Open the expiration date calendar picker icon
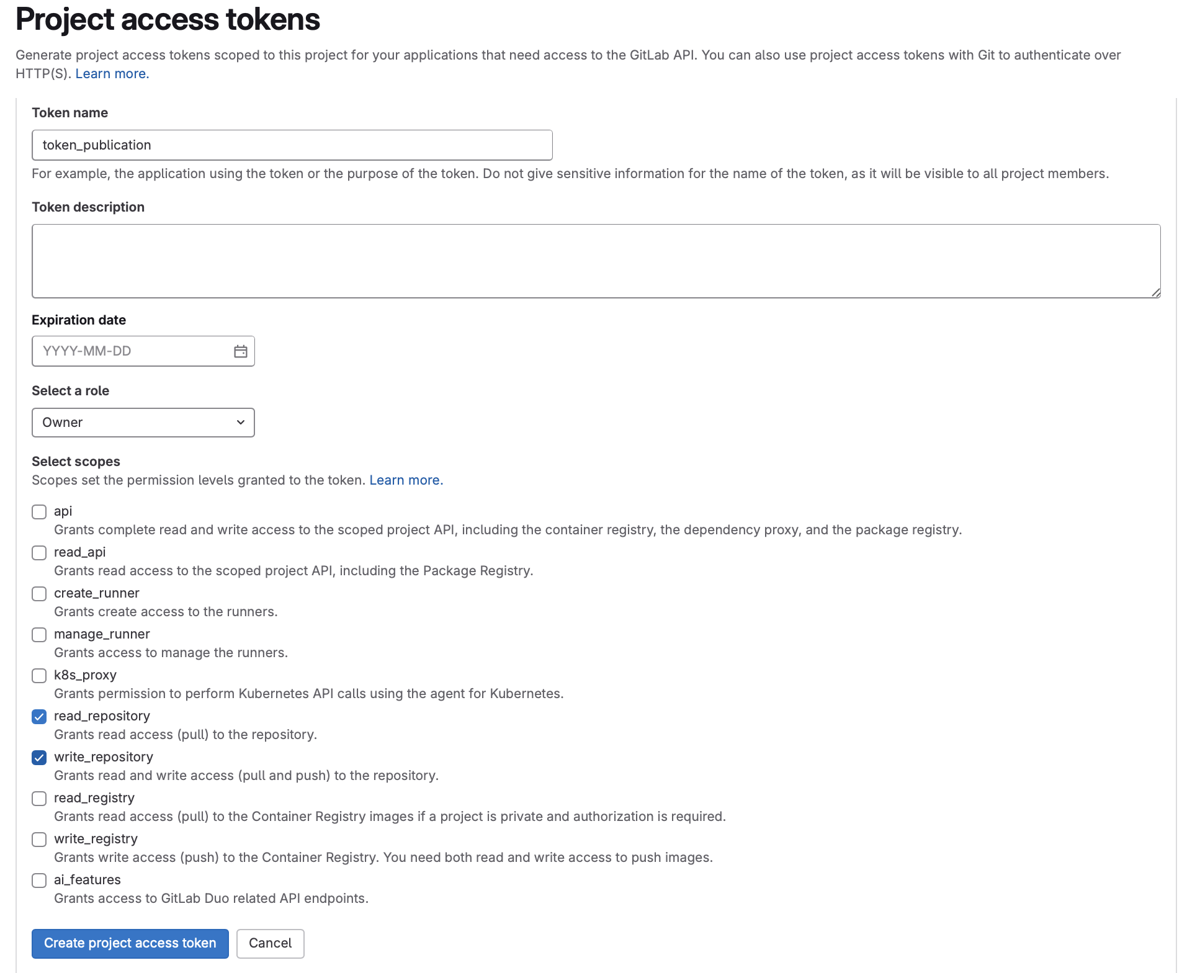Image resolution: width=1200 pixels, height=973 pixels. tap(241, 351)
